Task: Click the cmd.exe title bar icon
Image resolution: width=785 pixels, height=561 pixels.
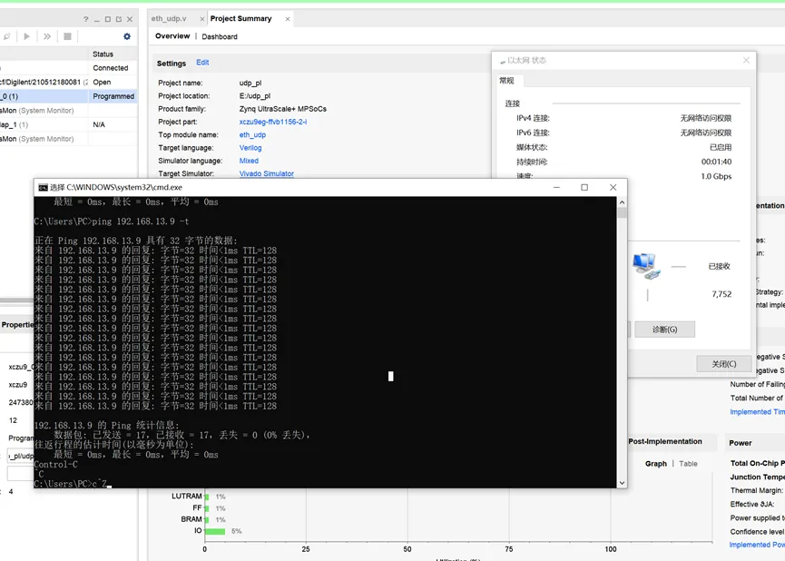Action: click(x=43, y=187)
